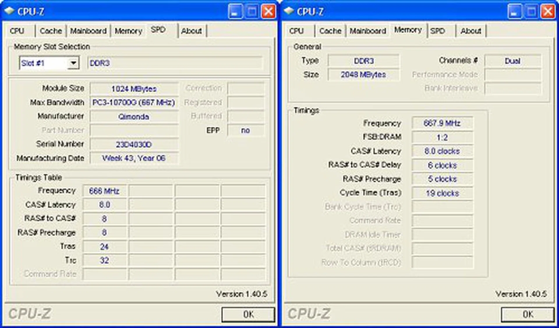Viewport: 559px width, 328px height.
Task: Click the Frequency field showing 667.9 MHz
Action: (x=442, y=123)
